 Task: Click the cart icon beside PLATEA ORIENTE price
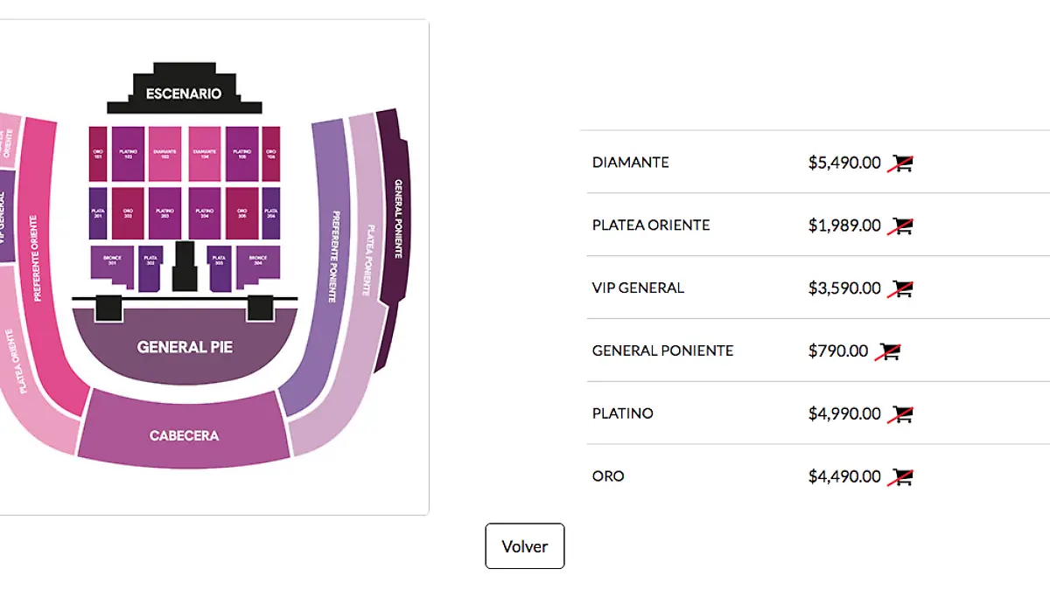click(x=900, y=226)
